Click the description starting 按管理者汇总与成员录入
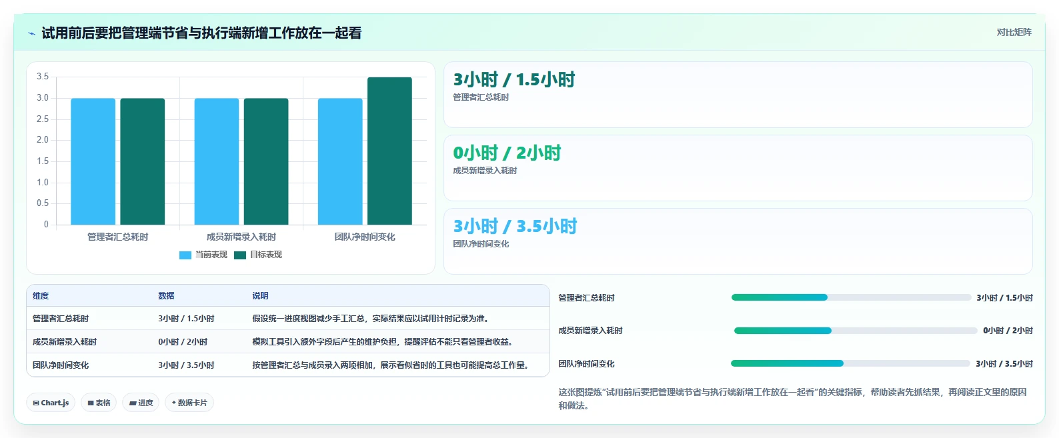The width and height of the screenshot is (1059, 438). 392,365
